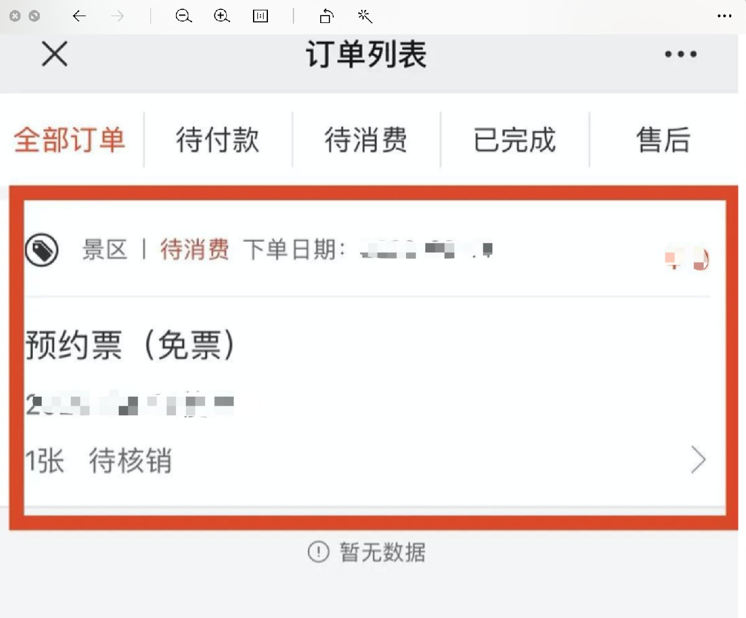746x618 pixels.
Task: Switch to the 待消费 tab
Action: click(366, 140)
